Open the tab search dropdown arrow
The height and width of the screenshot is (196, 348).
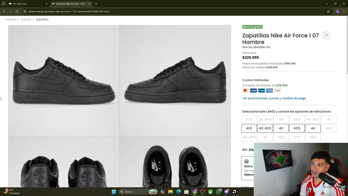(4, 4)
